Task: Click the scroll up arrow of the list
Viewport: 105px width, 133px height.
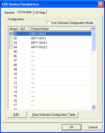Action: pos(93,29)
